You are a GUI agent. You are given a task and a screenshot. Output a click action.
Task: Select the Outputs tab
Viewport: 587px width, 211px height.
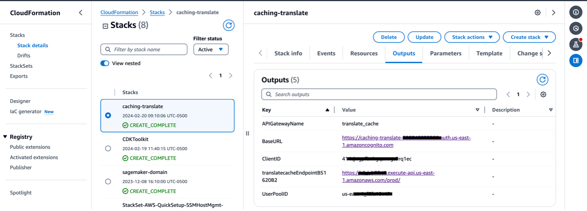coord(404,54)
